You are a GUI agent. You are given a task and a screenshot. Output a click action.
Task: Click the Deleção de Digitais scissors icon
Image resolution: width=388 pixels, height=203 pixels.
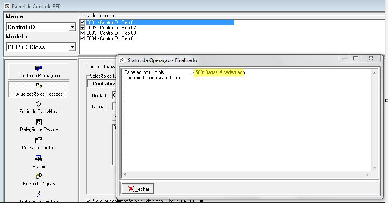click(39, 194)
